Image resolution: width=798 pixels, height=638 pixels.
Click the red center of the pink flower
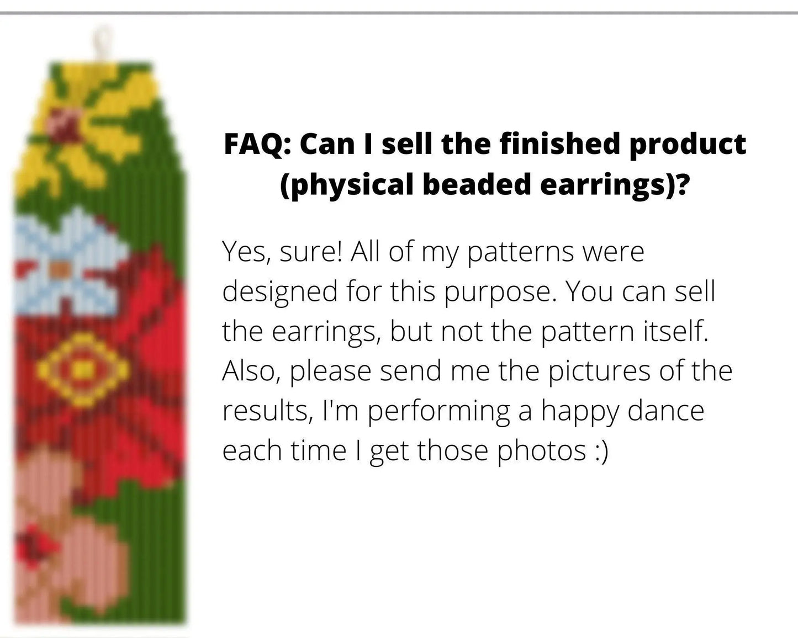[39, 544]
